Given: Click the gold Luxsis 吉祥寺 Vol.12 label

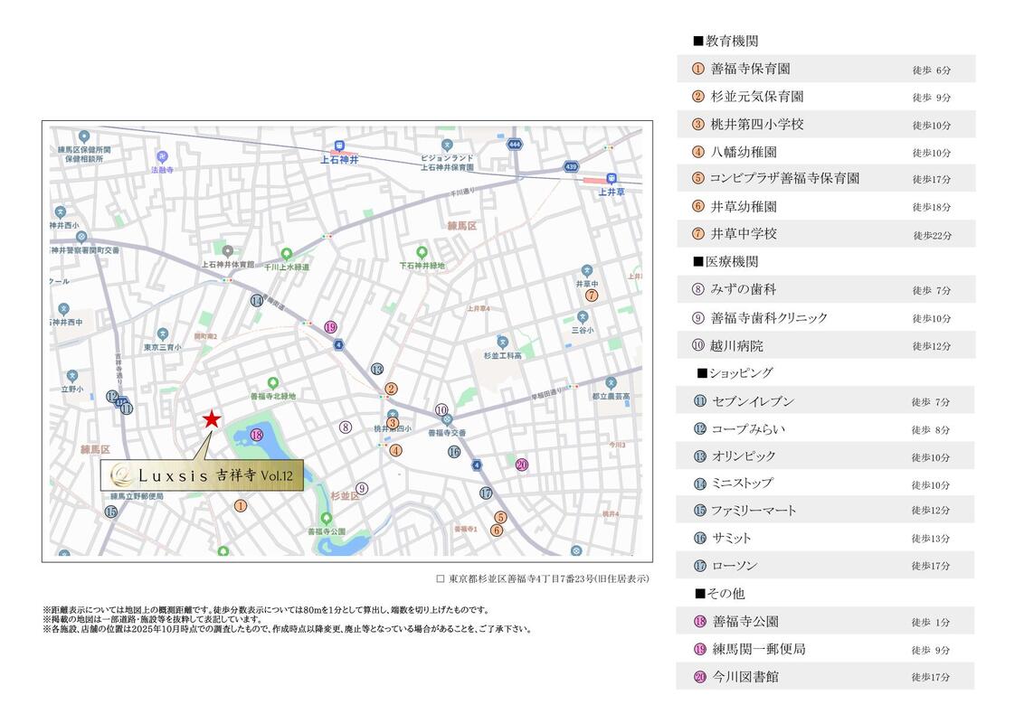Looking at the screenshot, I should point(202,474).
